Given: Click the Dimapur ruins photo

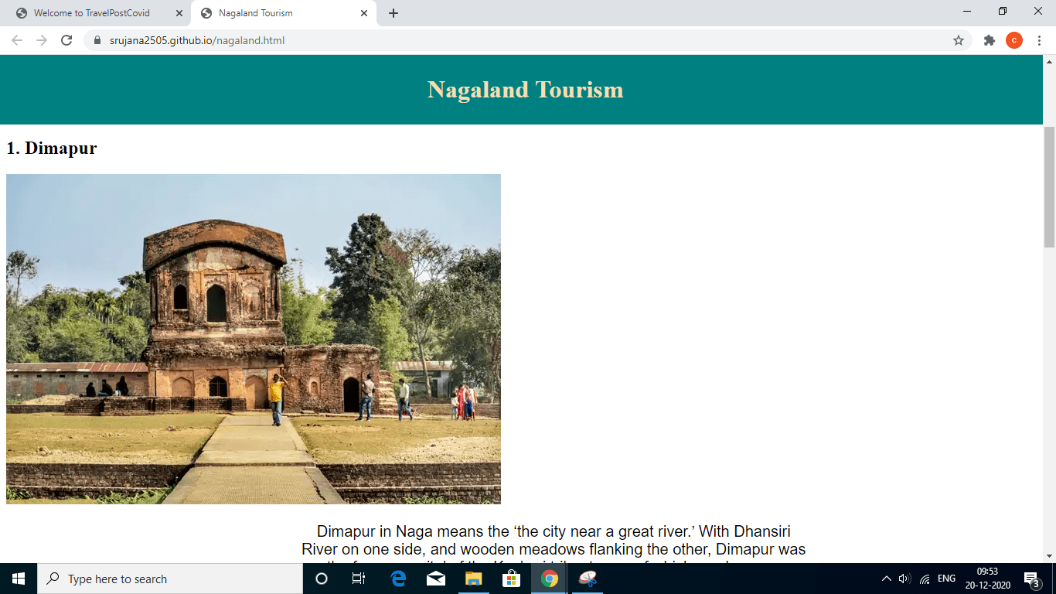Looking at the screenshot, I should pos(254,339).
